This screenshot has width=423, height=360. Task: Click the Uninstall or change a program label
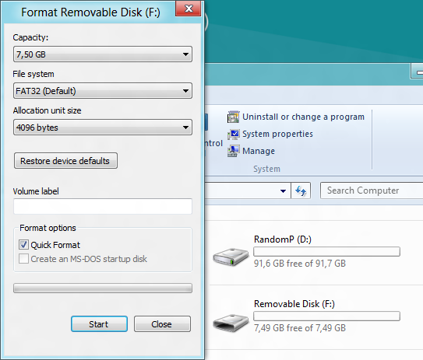pyautogui.click(x=303, y=117)
